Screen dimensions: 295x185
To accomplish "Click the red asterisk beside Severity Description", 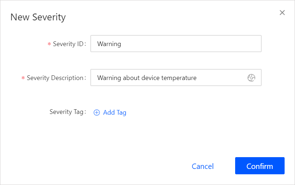I will point(23,78).
